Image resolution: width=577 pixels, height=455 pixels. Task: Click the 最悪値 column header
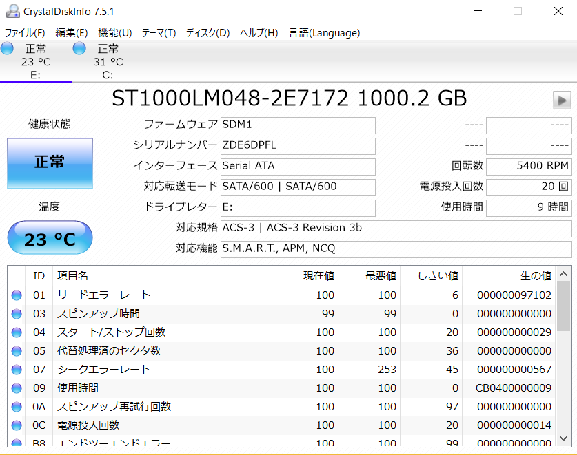(x=369, y=275)
